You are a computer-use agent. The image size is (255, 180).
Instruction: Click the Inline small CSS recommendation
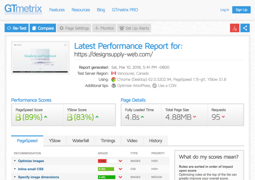[31, 169]
